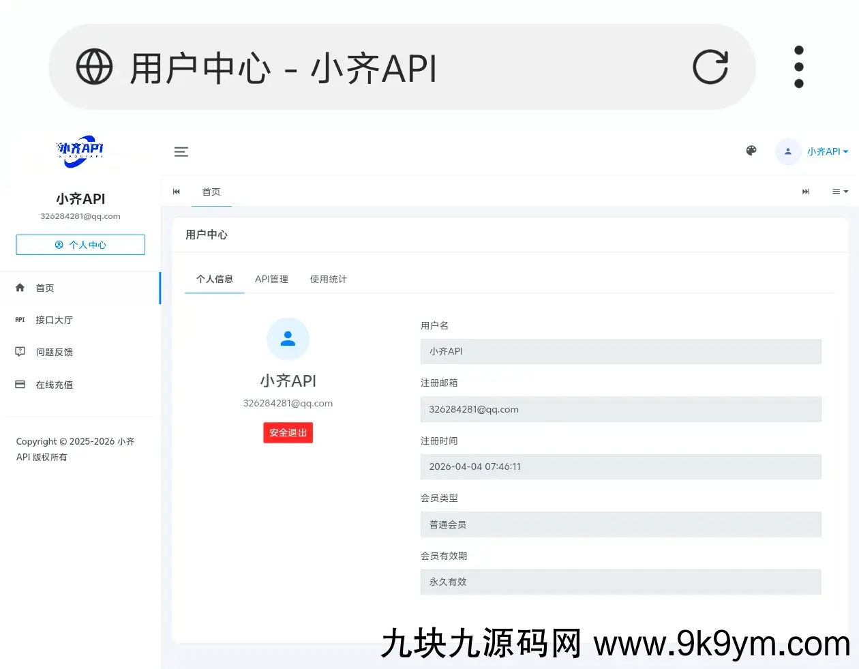
Task: Click the red 安全退出 button
Action: (288, 432)
